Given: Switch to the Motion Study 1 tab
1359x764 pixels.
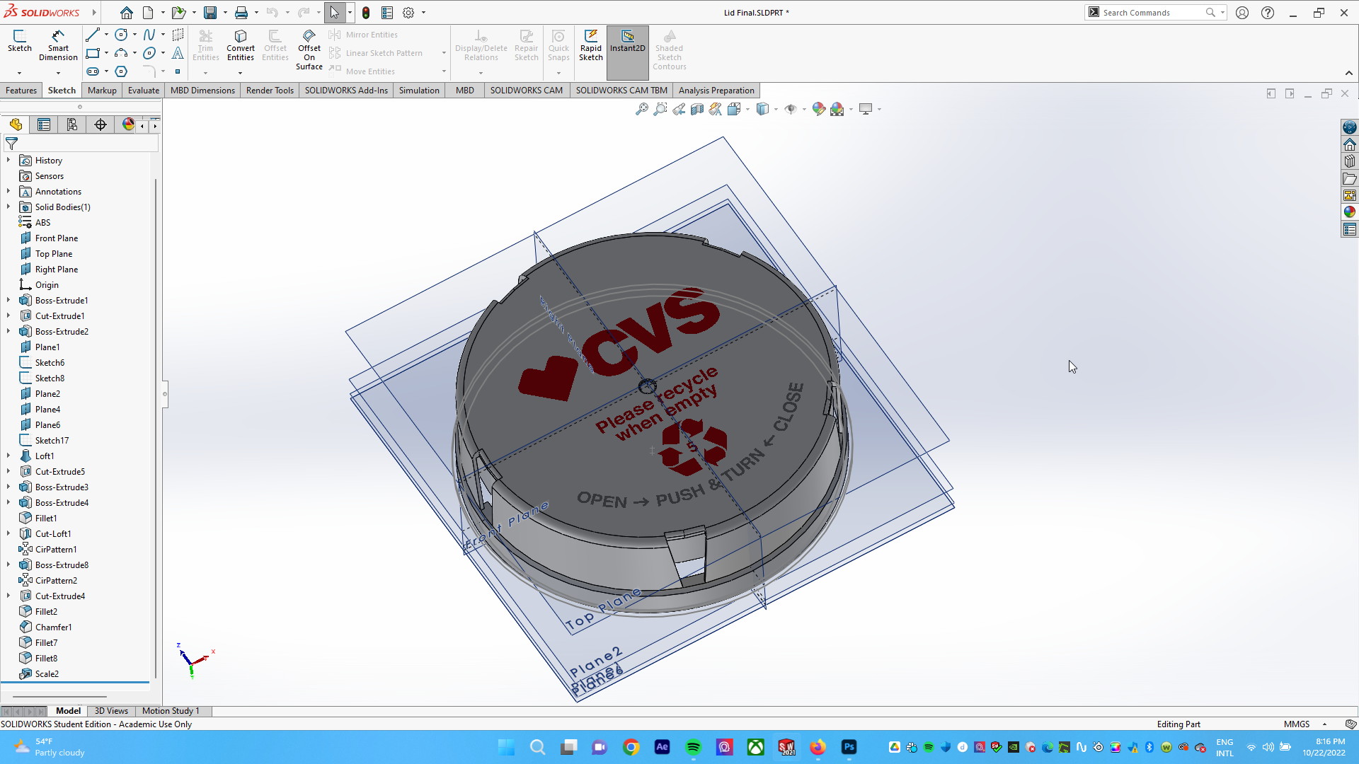Looking at the screenshot, I should 171,711.
